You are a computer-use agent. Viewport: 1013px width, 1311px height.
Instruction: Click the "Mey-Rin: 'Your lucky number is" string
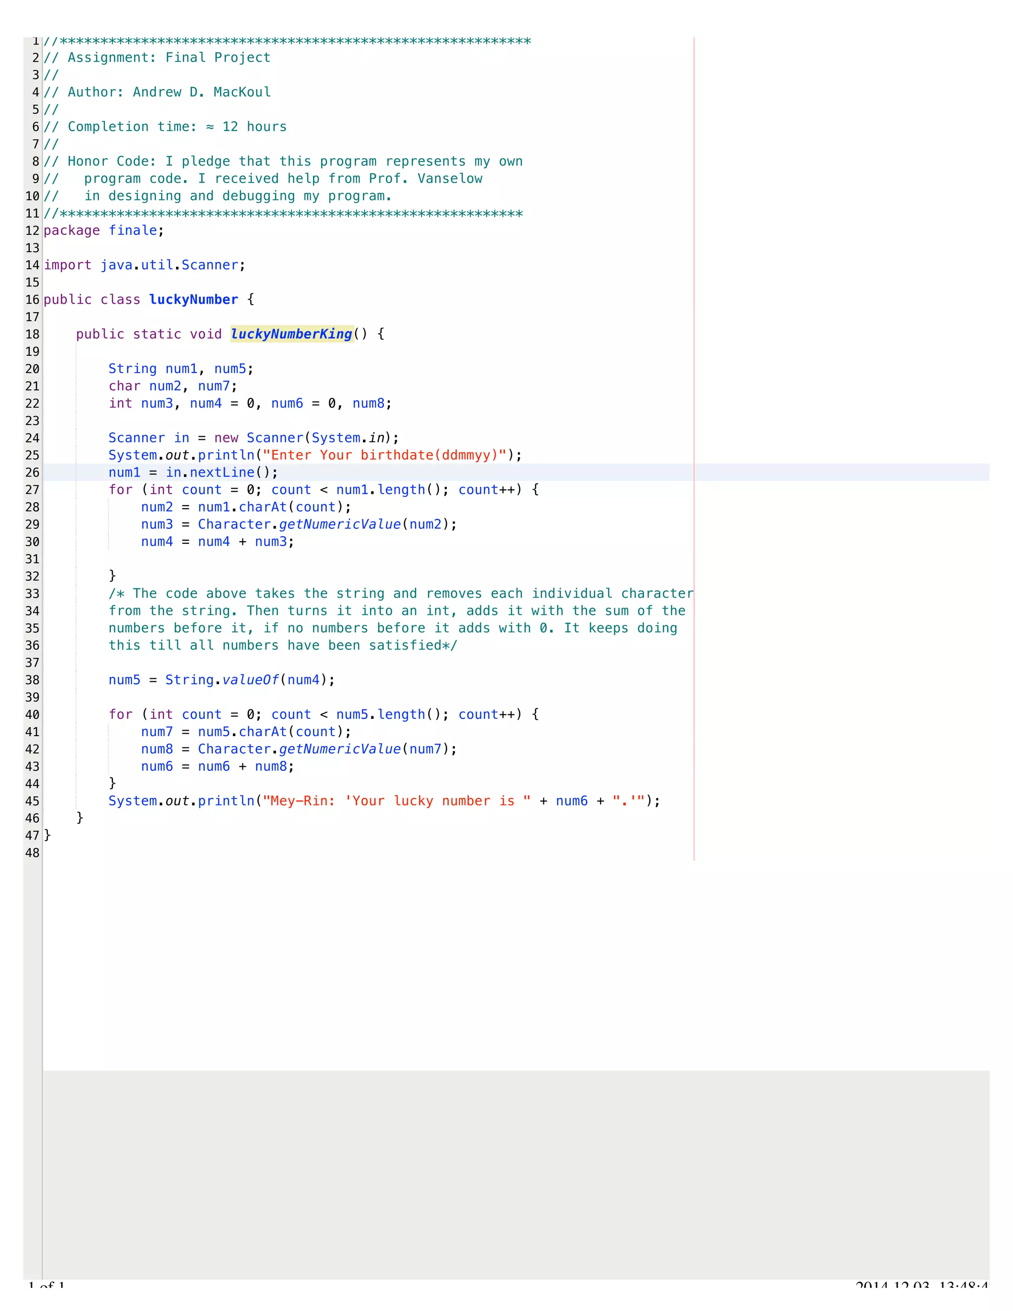coord(397,801)
